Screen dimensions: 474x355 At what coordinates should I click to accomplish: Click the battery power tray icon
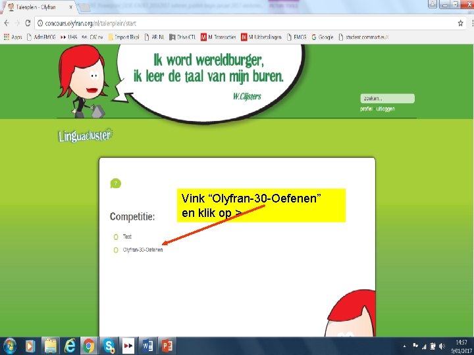(433, 346)
